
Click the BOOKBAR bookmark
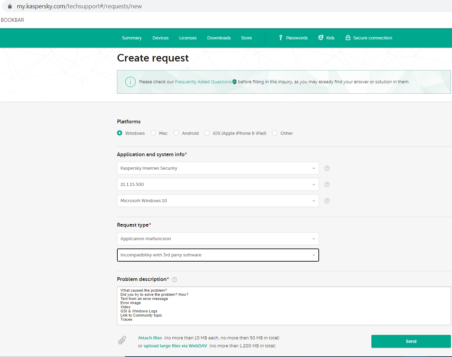(12, 20)
